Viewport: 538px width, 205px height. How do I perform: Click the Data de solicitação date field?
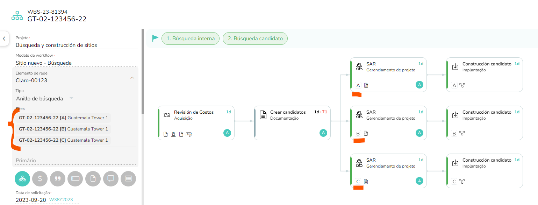pyautogui.click(x=47, y=200)
